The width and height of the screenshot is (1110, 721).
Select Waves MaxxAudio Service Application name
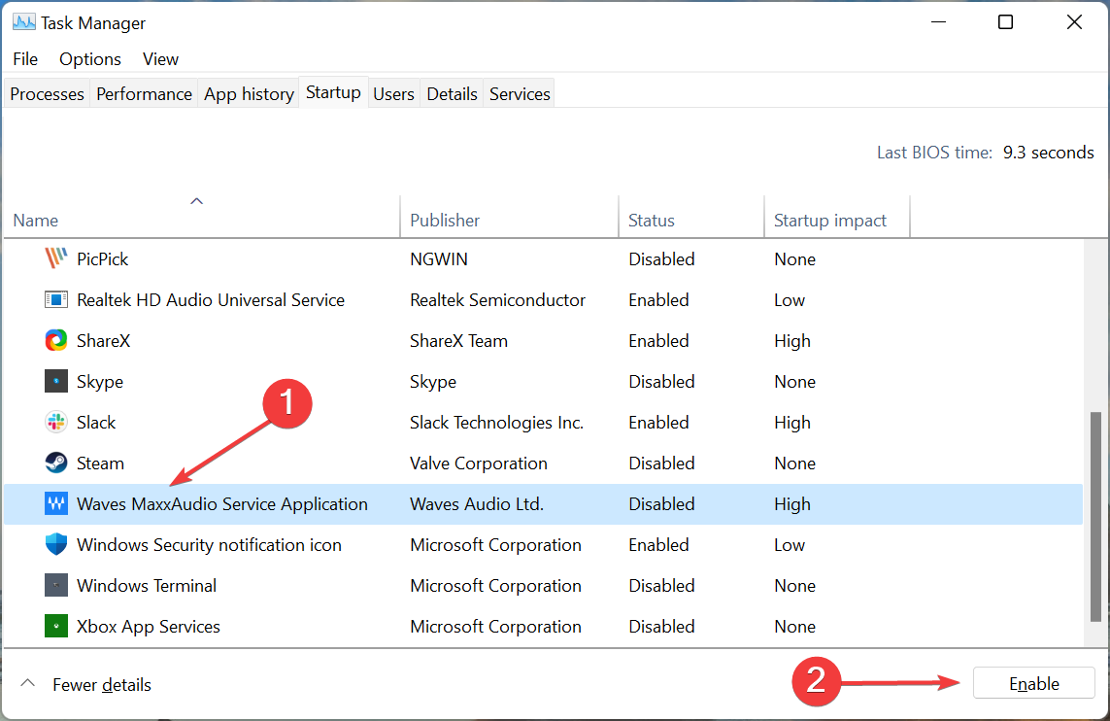(222, 503)
